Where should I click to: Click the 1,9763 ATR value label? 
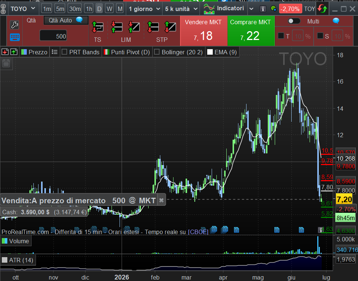pos(346,260)
